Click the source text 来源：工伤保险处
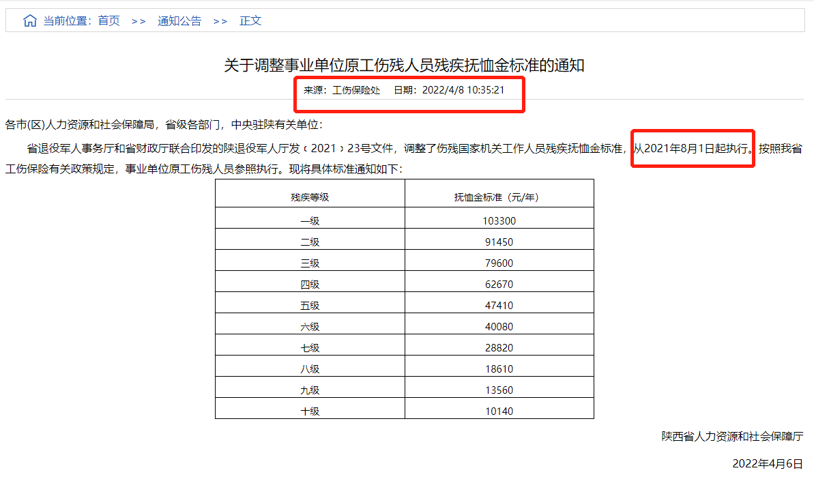814x477 pixels. coord(342,90)
